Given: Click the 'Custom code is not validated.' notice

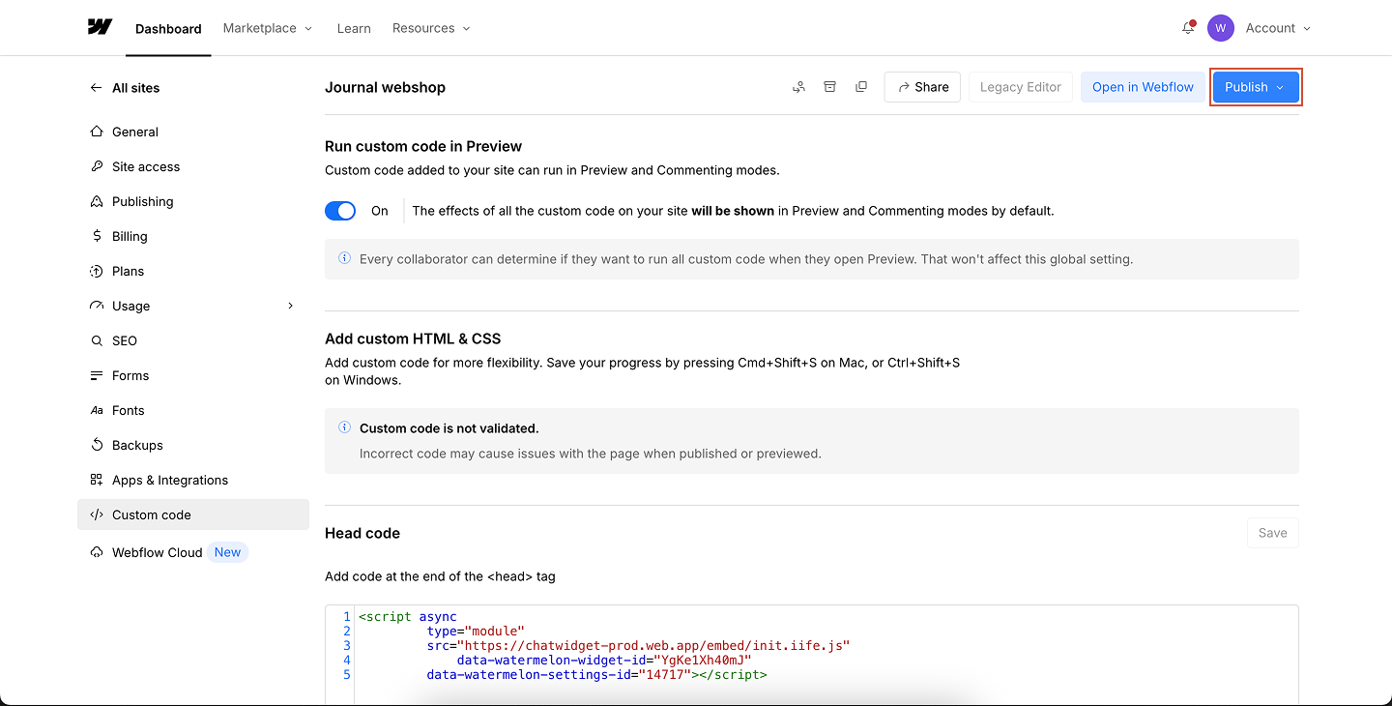Looking at the screenshot, I should [812, 441].
